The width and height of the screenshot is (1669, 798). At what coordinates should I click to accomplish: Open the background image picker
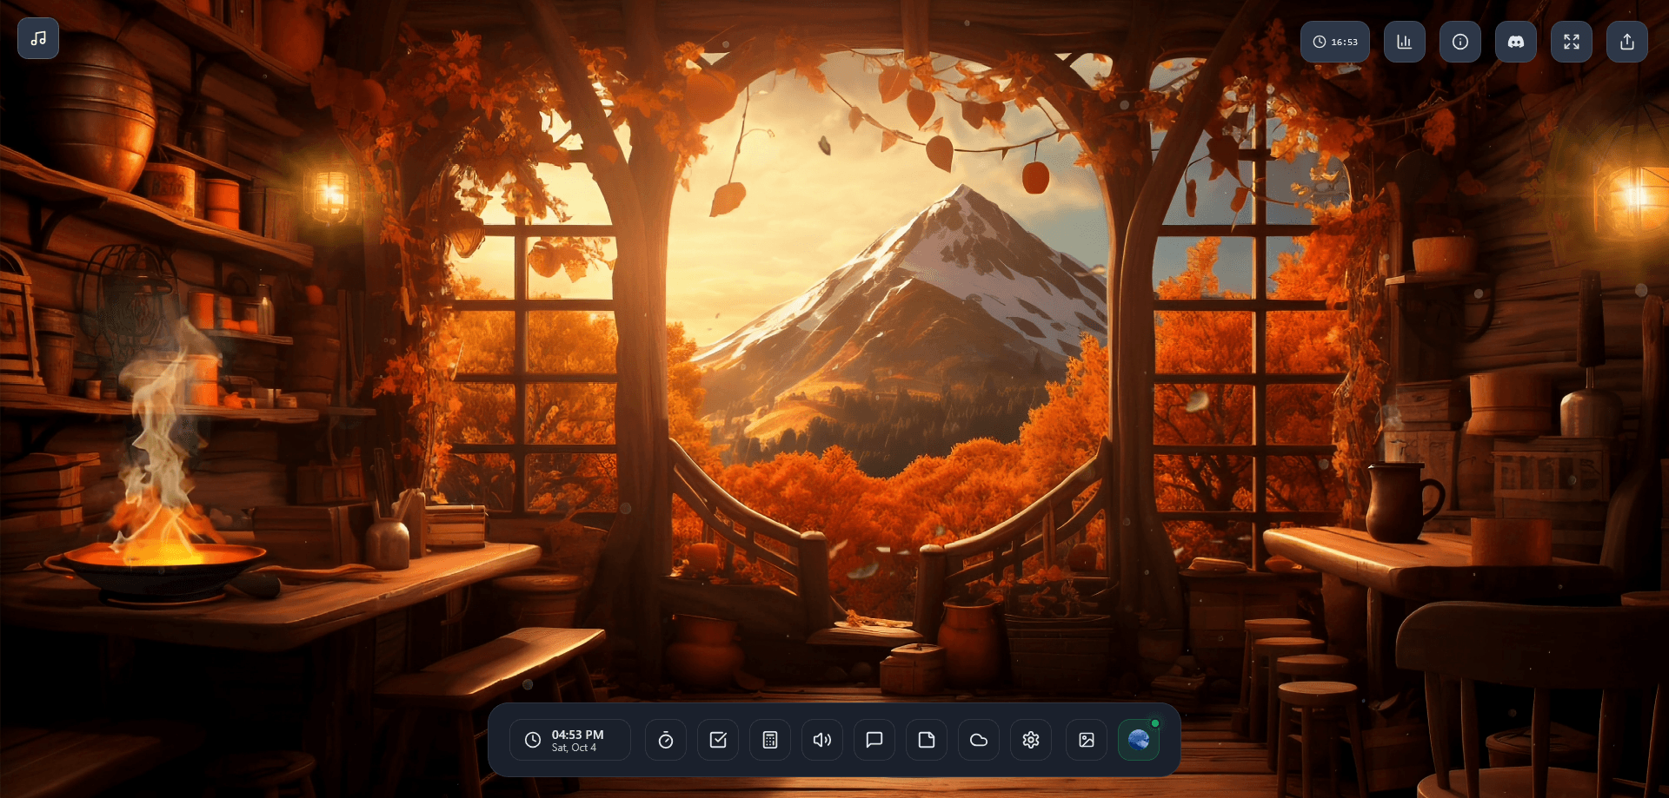(1086, 740)
